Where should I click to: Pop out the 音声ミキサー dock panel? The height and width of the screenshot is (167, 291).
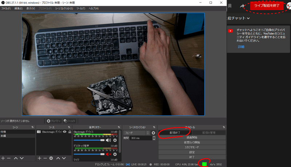[119, 127]
